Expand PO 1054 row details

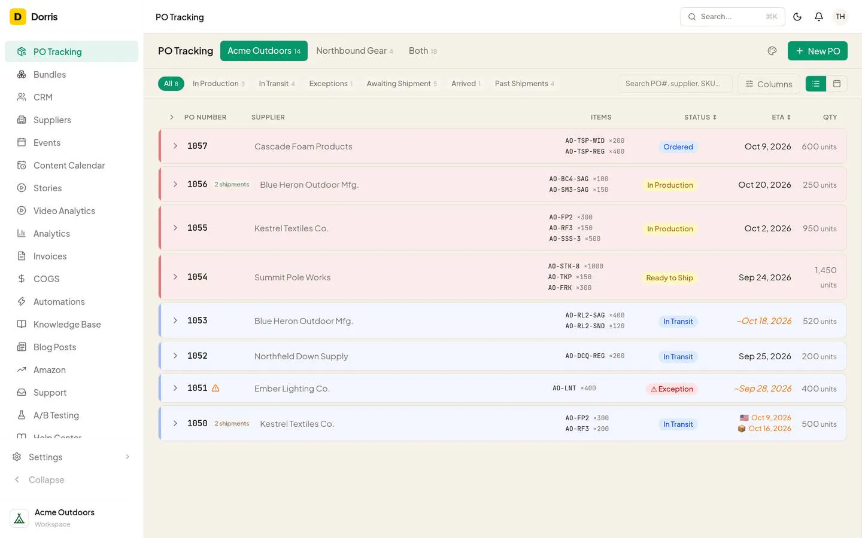tap(175, 277)
